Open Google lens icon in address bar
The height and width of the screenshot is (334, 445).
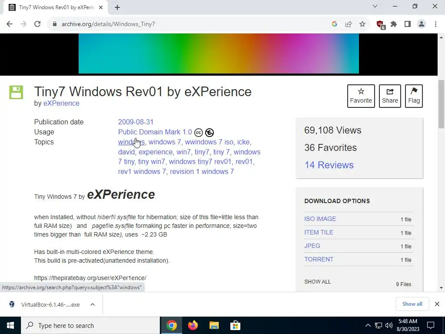[335, 24]
